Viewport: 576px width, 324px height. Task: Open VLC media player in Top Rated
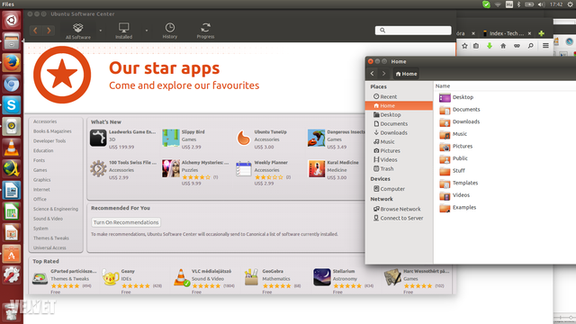click(x=204, y=281)
